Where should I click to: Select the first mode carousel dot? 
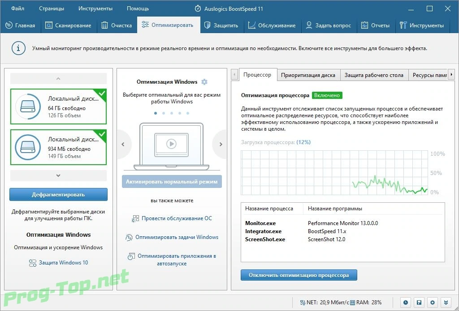pyautogui.click(x=156, y=113)
